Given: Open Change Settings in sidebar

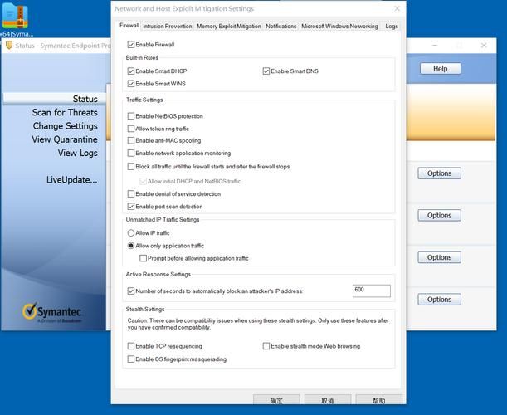Looking at the screenshot, I should pos(65,126).
